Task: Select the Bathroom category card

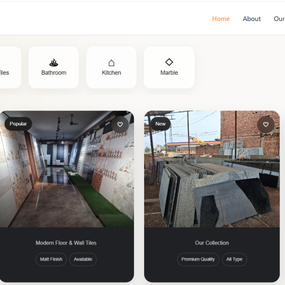Action: (x=54, y=67)
